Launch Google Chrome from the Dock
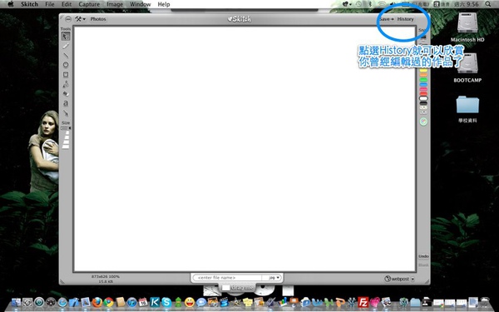The height and width of the screenshot is (312, 499). tap(108, 302)
